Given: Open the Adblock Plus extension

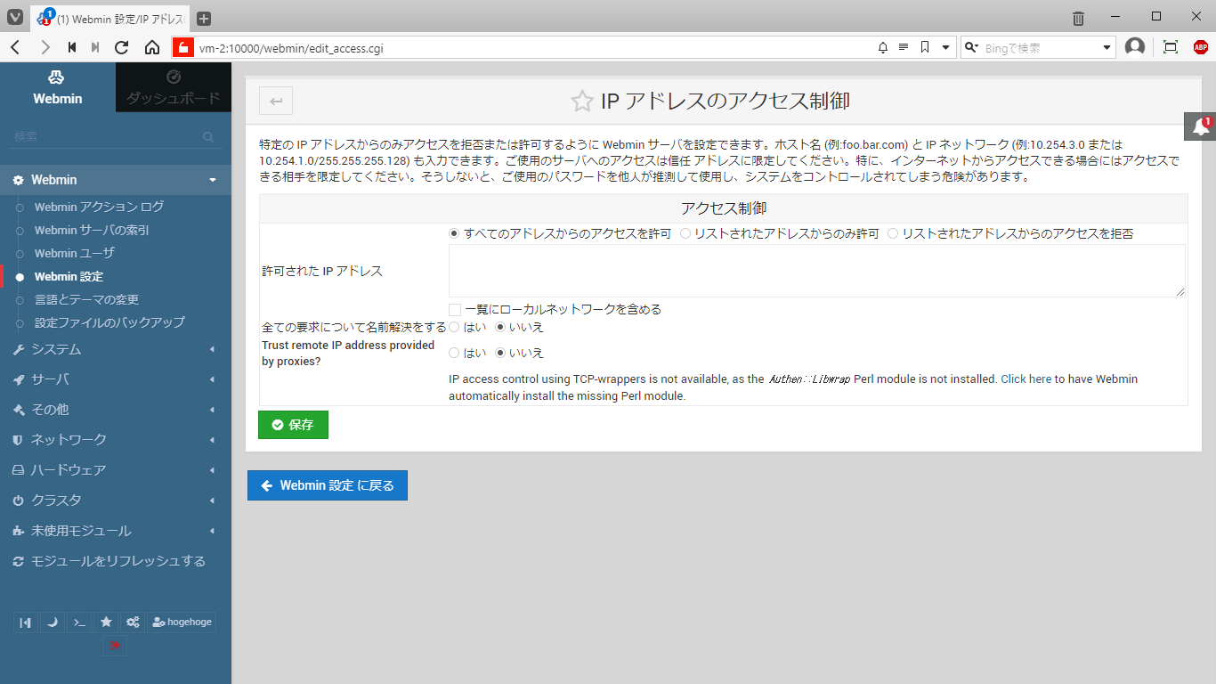Looking at the screenshot, I should pos(1200,47).
